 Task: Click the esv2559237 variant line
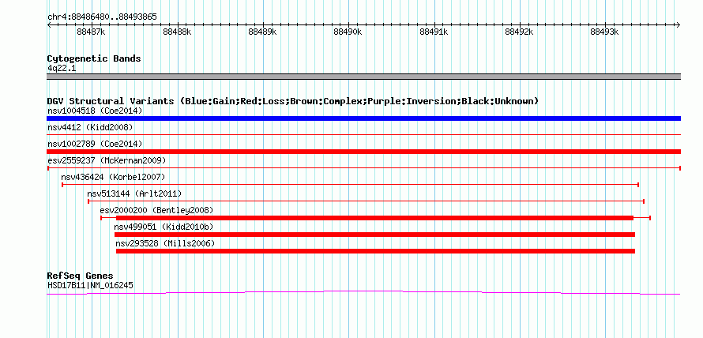363,168
